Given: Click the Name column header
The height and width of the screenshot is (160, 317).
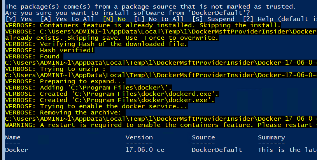Looking at the screenshot, I should [x=13, y=137].
